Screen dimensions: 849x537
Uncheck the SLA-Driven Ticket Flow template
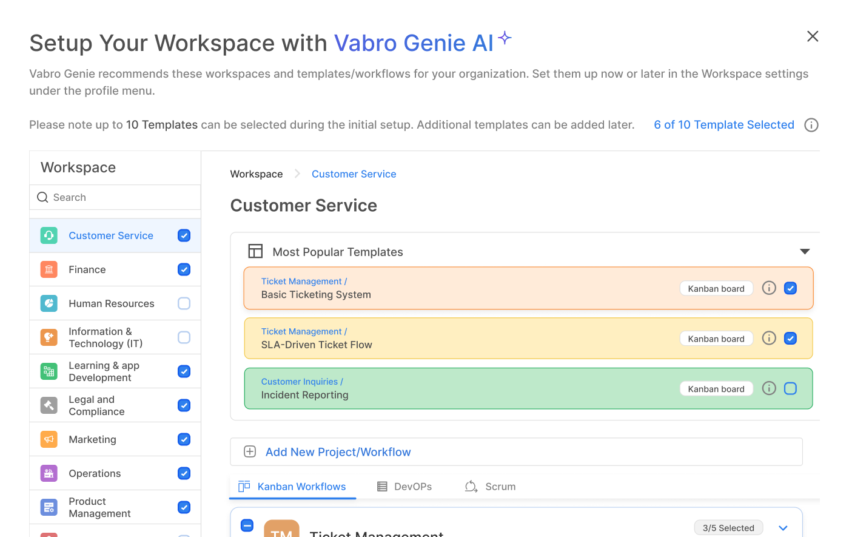click(x=790, y=339)
